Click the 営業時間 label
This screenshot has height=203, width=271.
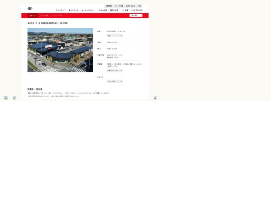point(100,55)
